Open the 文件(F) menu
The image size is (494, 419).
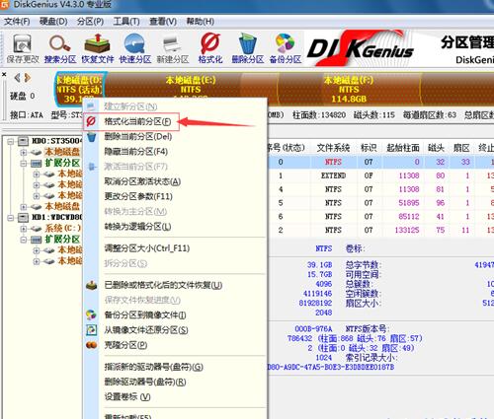(17, 22)
